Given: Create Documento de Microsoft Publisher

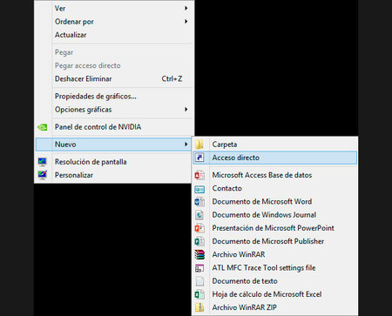Looking at the screenshot, I should [274, 241].
